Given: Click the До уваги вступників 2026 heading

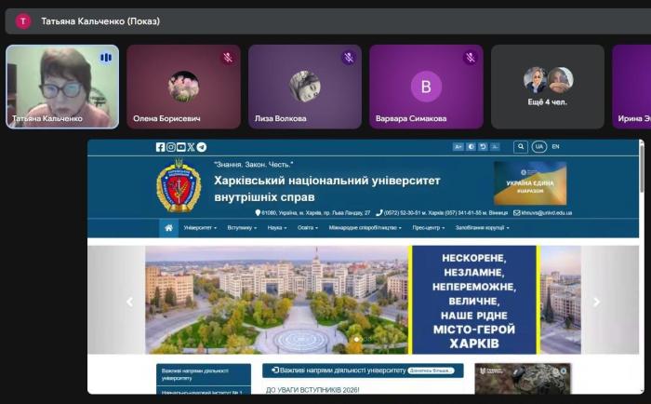Looking at the screenshot, I should click(x=312, y=390).
